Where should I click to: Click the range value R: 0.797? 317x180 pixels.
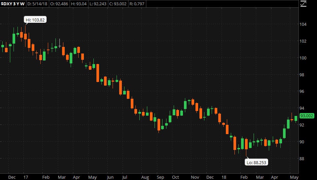(137, 4)
